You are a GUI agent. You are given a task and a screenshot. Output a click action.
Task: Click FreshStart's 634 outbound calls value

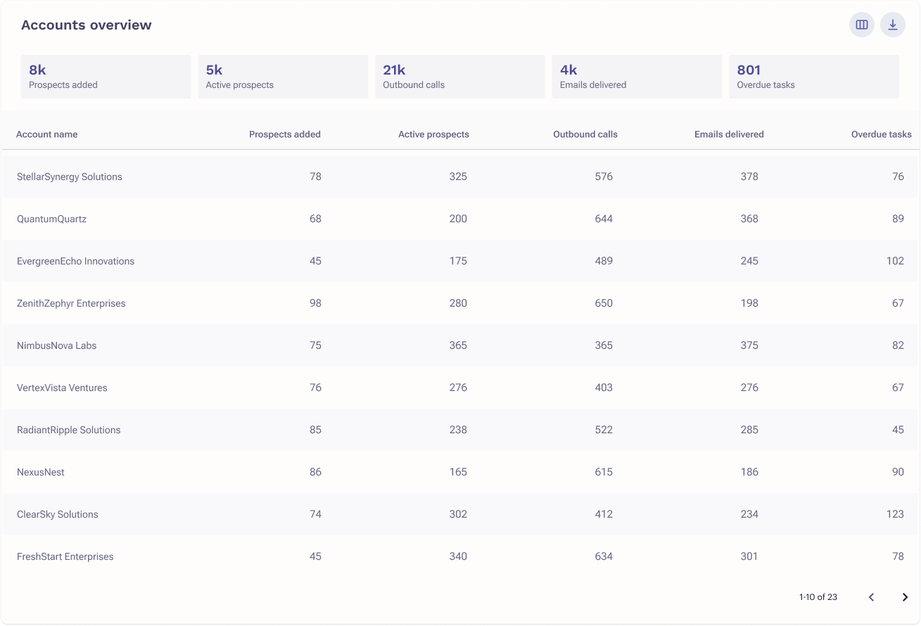pyautogui.click(x=604, y=556)
